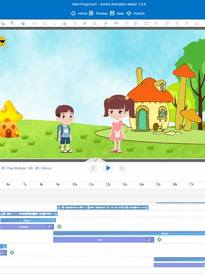205x274 pixels.
Task: Open loop options dropdown on Sad bar
Action: [150, 240]
